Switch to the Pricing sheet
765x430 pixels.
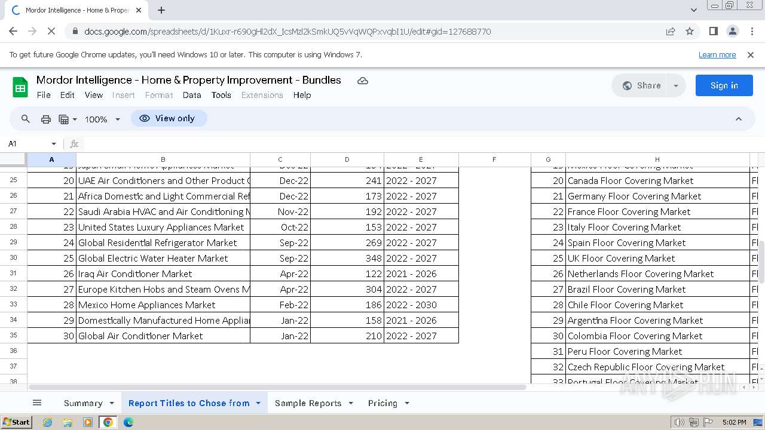click(382, 403)
